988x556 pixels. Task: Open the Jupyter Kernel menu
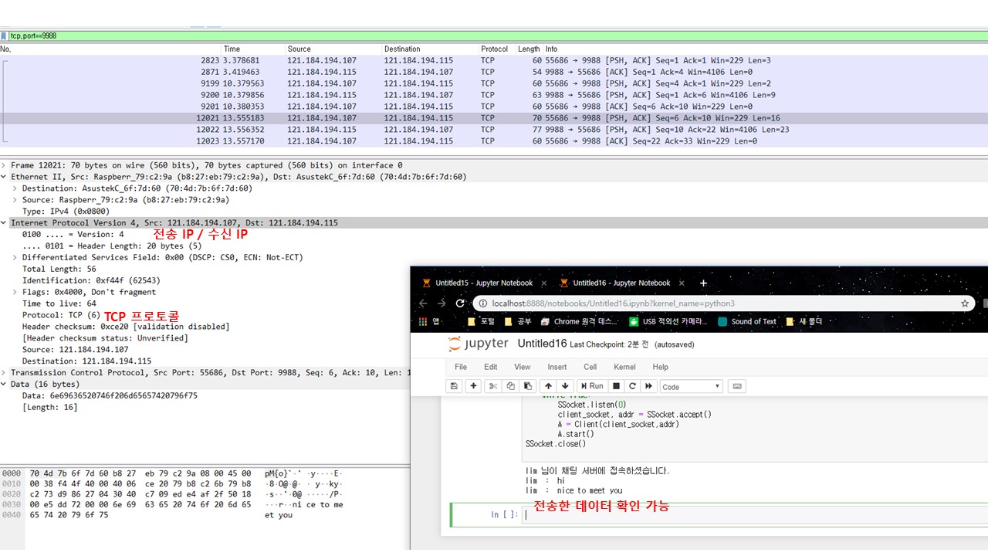click(624, 367)
